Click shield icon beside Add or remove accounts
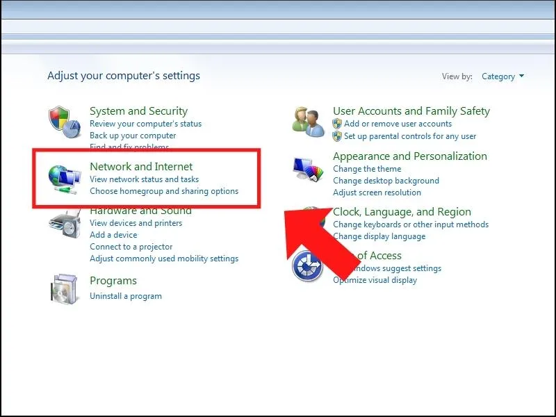The width and height of the screenshot is (556, 417). click(337, 124)
